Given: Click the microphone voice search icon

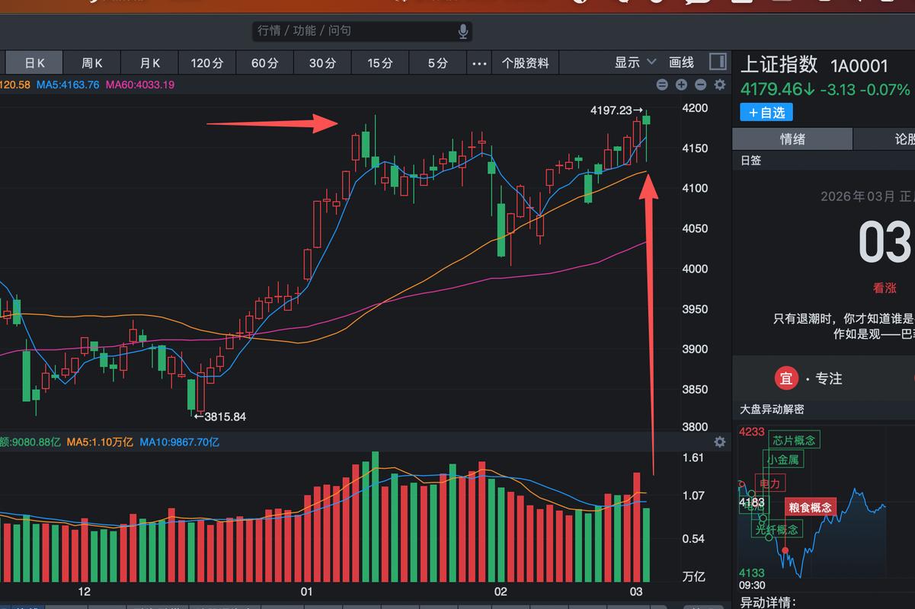Looking at the screenshot, I should (462, 31).
